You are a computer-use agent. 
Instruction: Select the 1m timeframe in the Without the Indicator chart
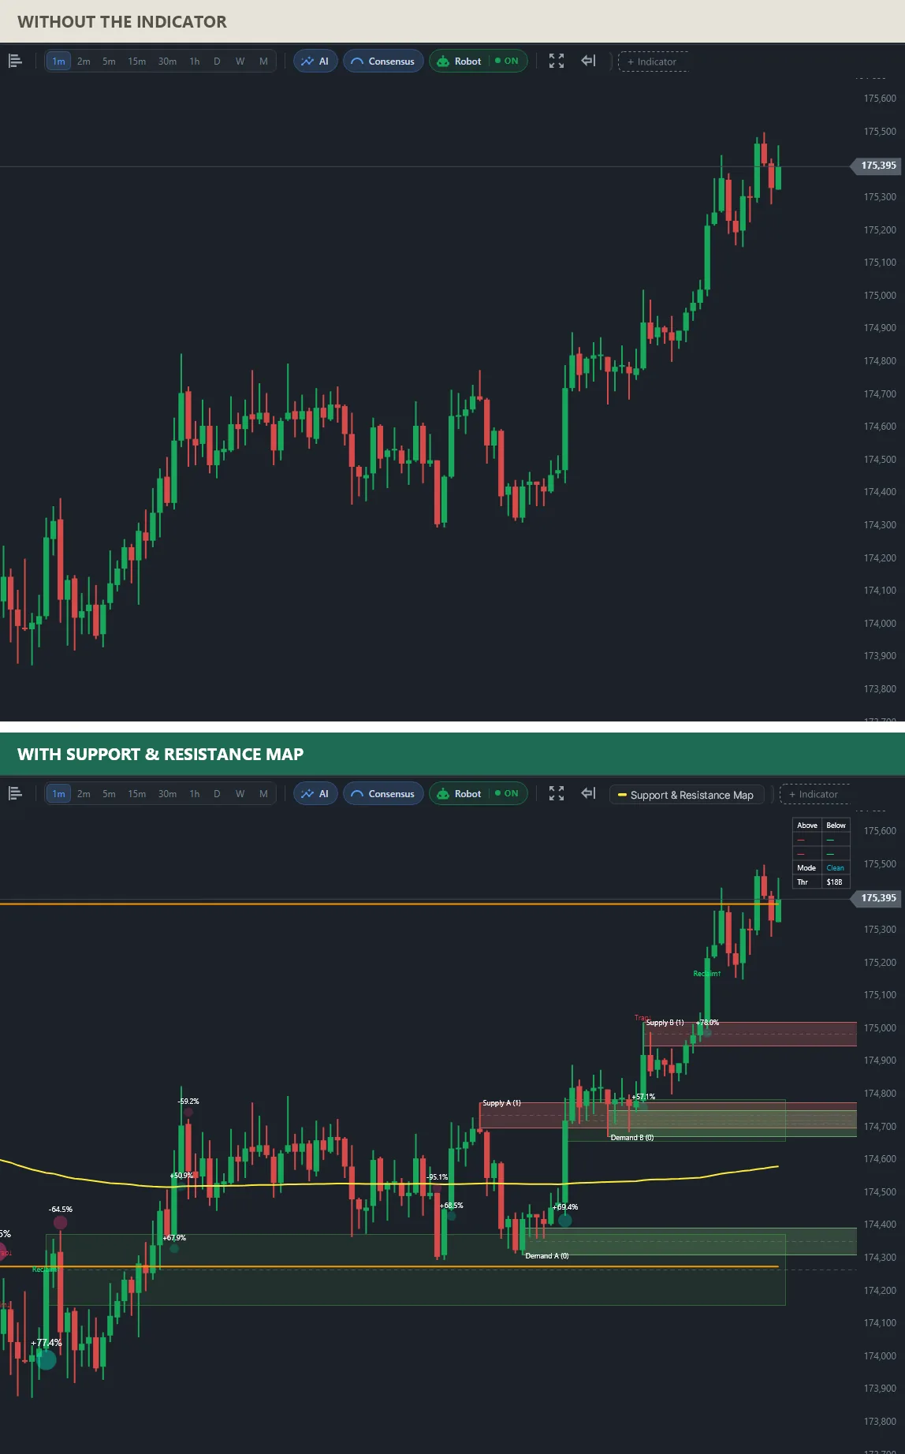pos(58,62)
